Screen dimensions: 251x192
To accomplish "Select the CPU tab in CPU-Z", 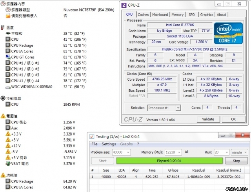I will tap(129, 14).
